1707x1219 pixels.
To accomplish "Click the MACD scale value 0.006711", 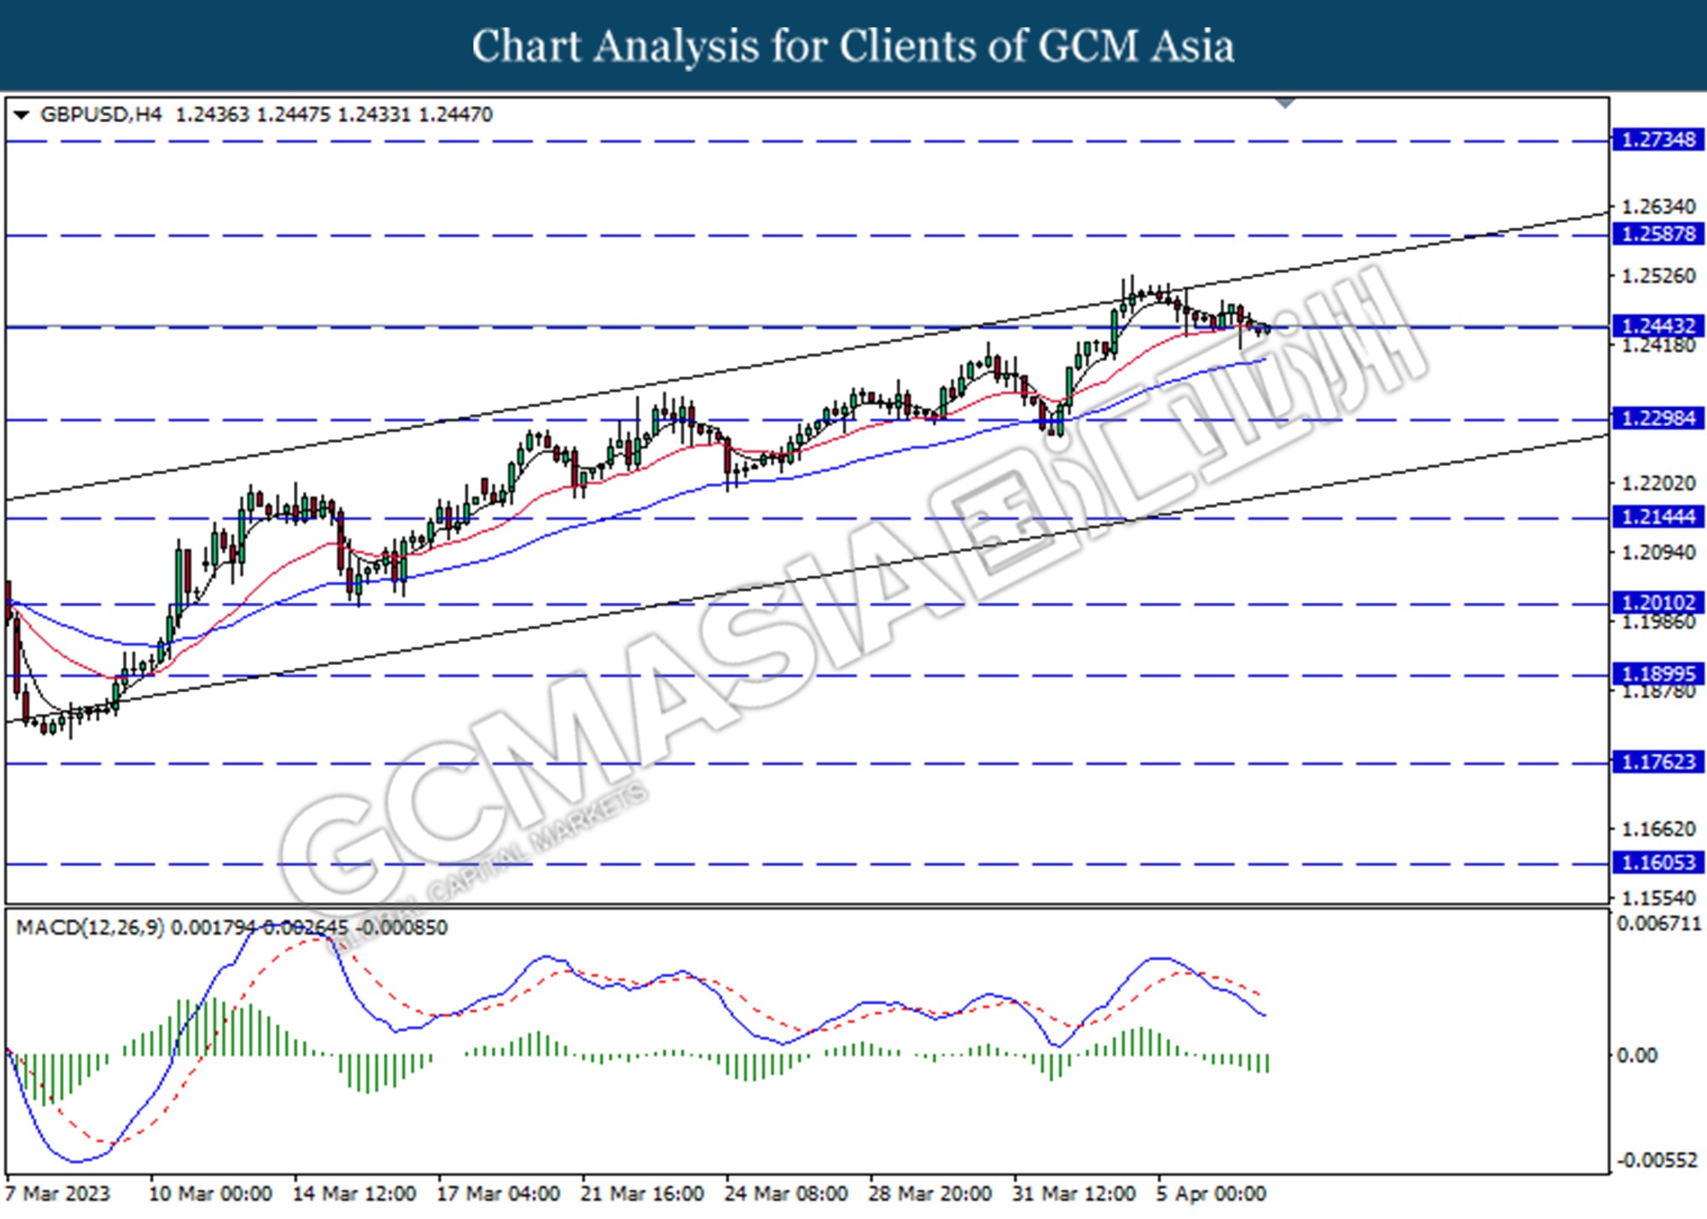I will point(1658,924).
